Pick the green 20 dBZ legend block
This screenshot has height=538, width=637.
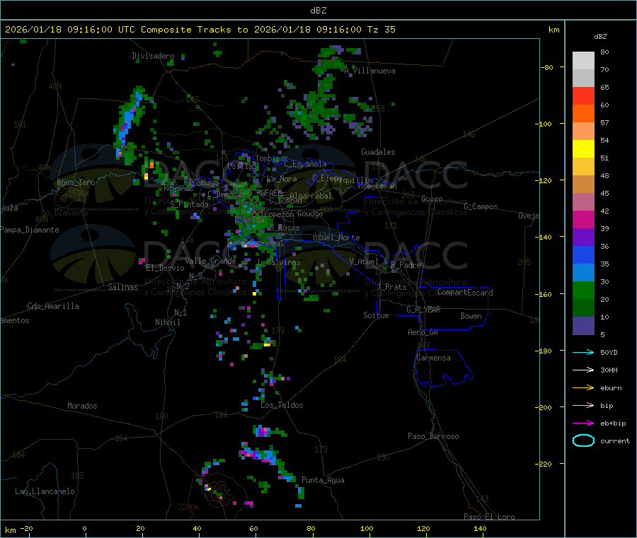coord(583,290)
